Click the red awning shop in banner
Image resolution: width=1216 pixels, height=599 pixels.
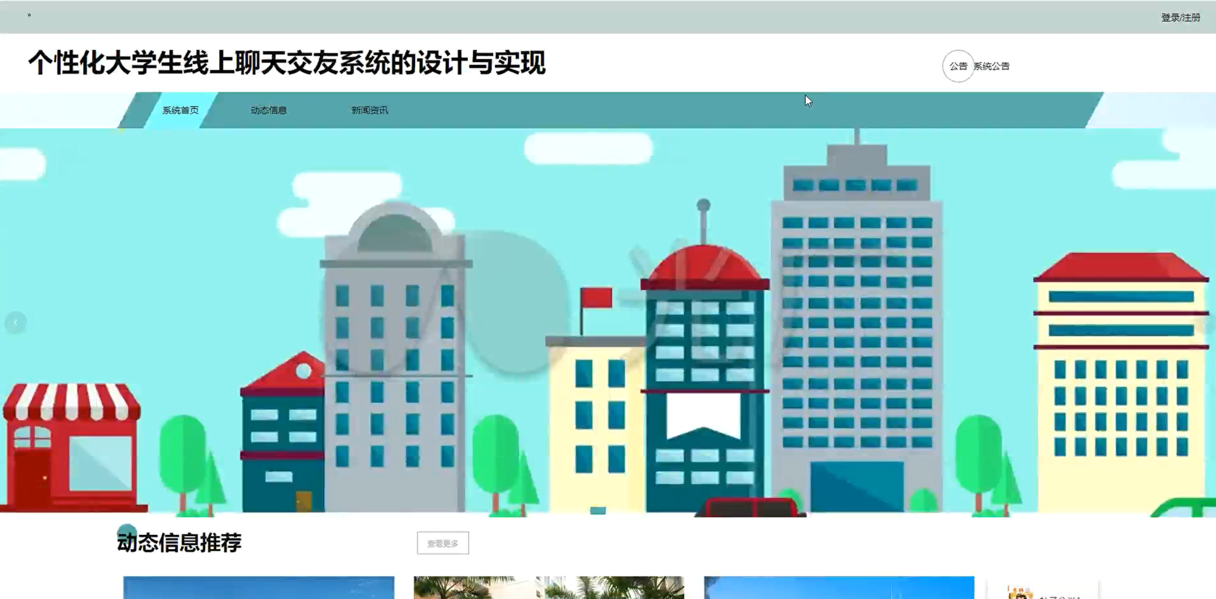(71, 445)
